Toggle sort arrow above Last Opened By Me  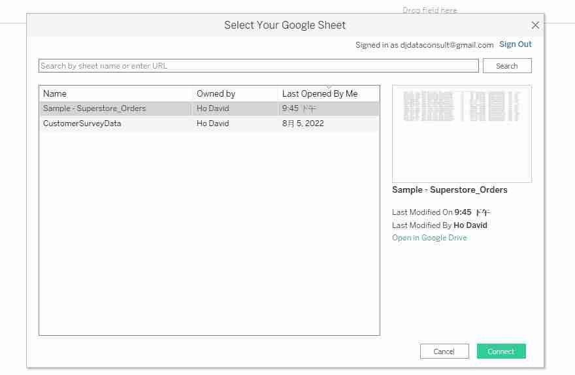pyautogui.click(x=329, y=88)
